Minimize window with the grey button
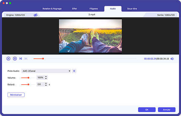The width and height of the screenshot is (181, 116). click(7, 3)
